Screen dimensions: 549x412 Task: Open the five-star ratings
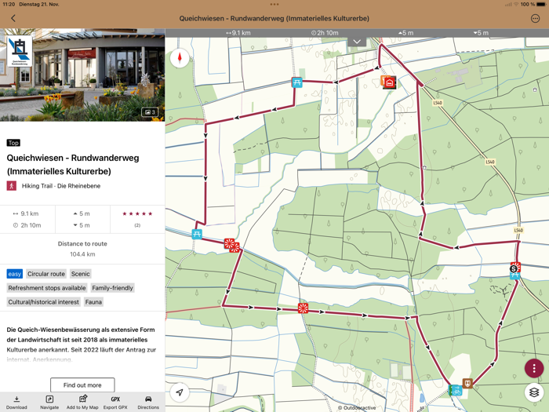point(137,213)
